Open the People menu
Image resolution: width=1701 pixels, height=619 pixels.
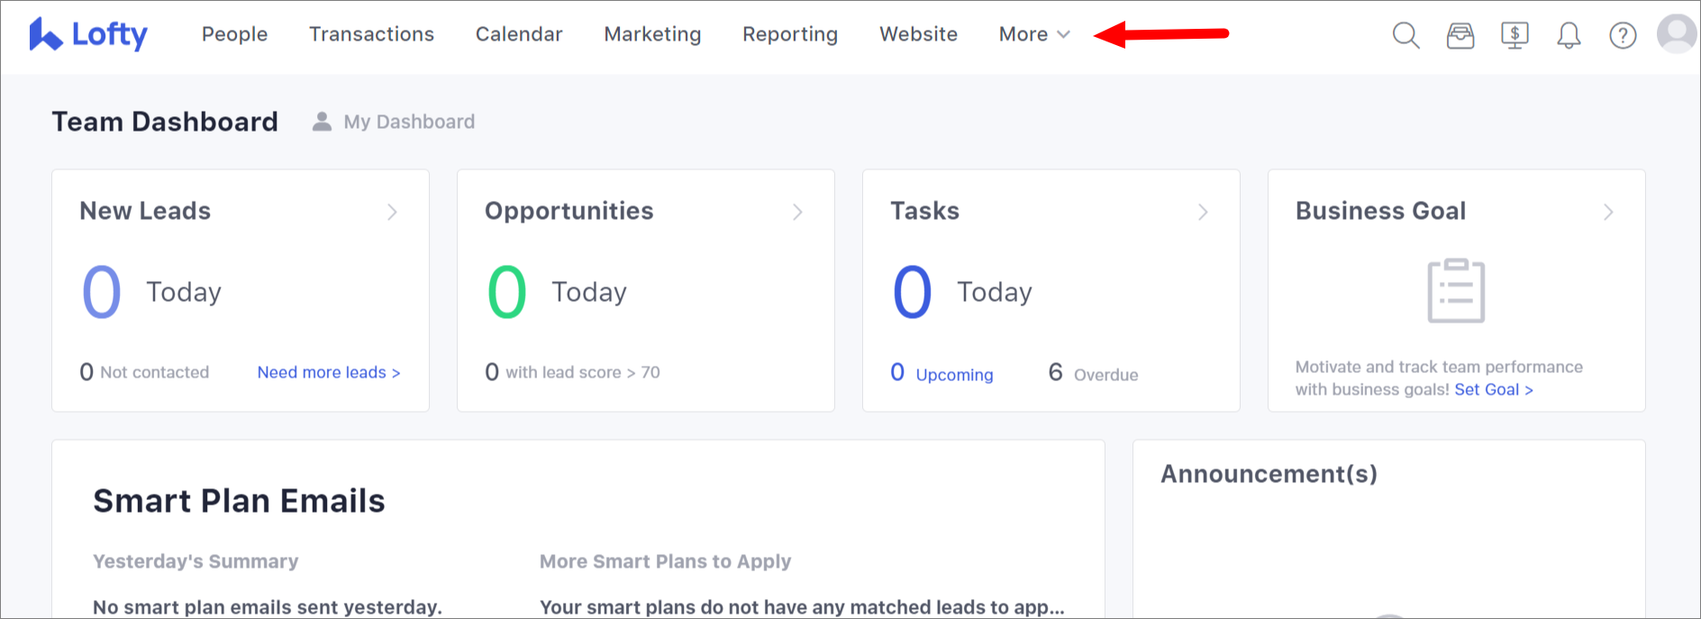234,34
